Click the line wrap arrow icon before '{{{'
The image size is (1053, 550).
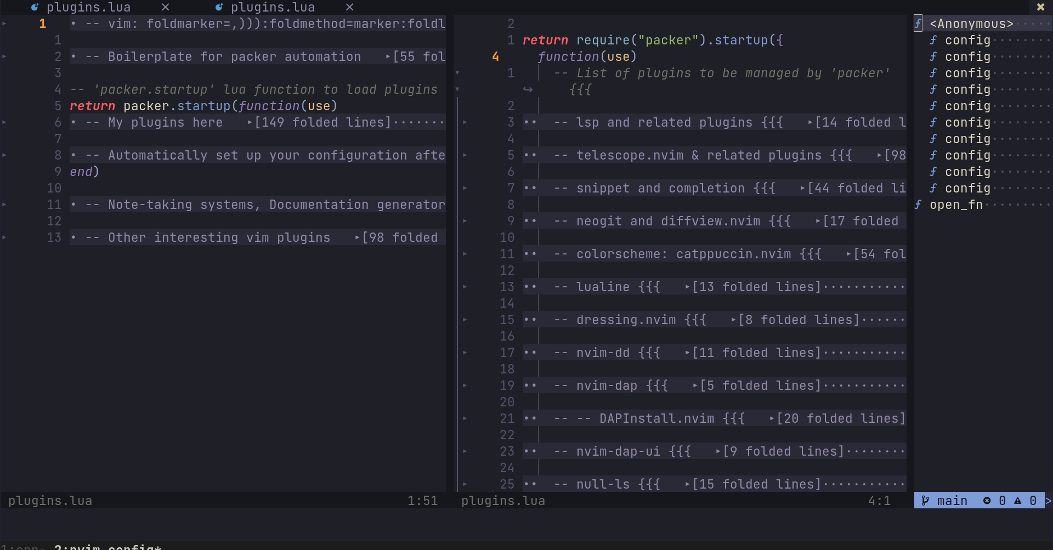coord(528,89)
